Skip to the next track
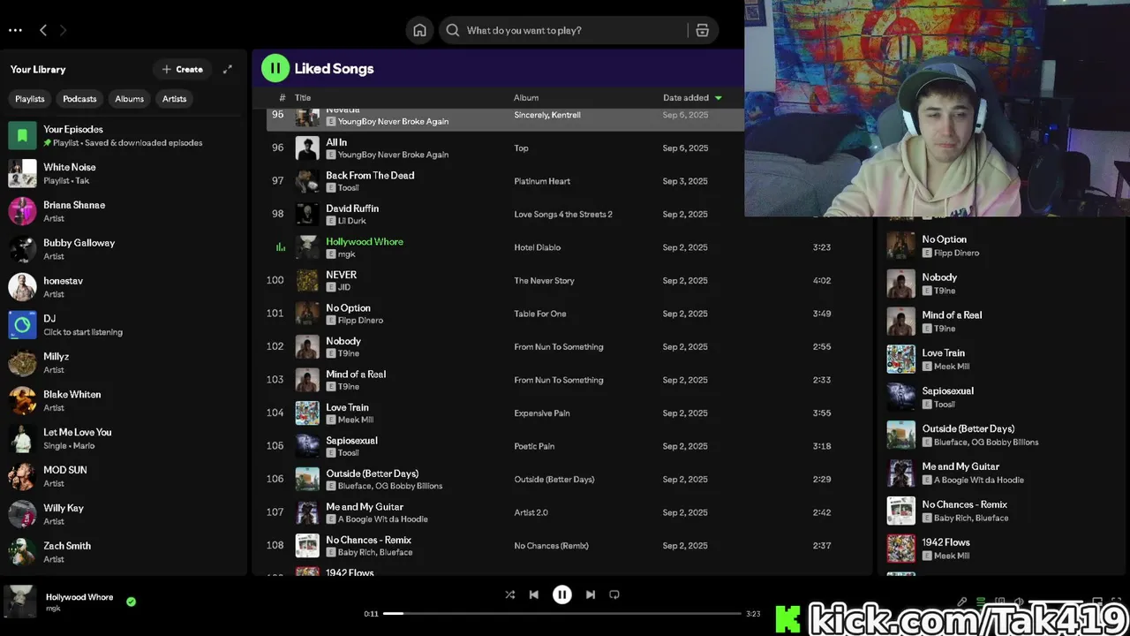This screenshot has width=1130, height=636. 591,594
